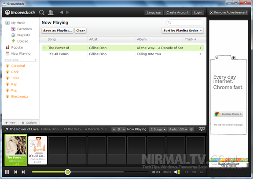Open the Radio: Off dropdown
Image resolution: width=253 pixels, height=179 pixels.
(178, 129)
